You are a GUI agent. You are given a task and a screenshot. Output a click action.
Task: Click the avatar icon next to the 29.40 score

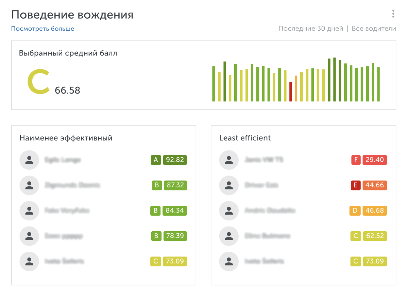point(229,160)
